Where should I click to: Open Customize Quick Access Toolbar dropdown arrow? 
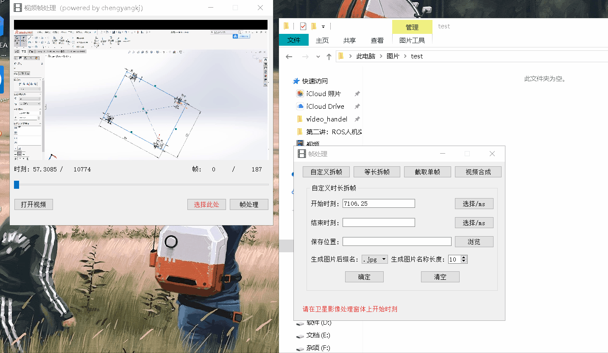click(323, 26)
